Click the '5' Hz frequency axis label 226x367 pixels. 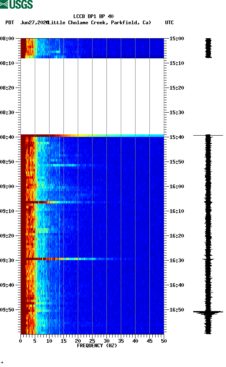click(x=35, y=341)
